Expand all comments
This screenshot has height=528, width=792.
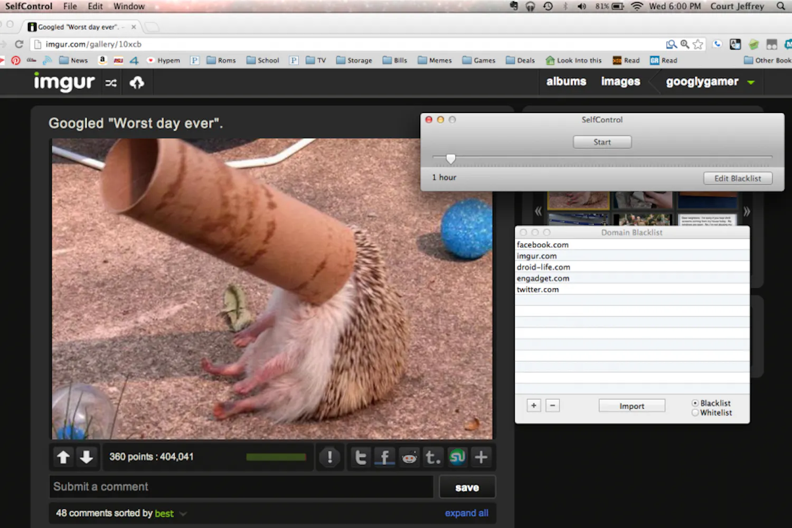coord(466,513)
